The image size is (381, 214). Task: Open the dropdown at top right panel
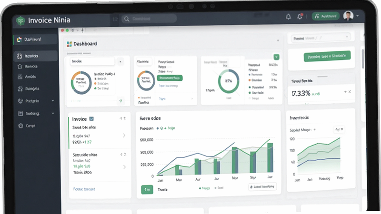(321, 38)
